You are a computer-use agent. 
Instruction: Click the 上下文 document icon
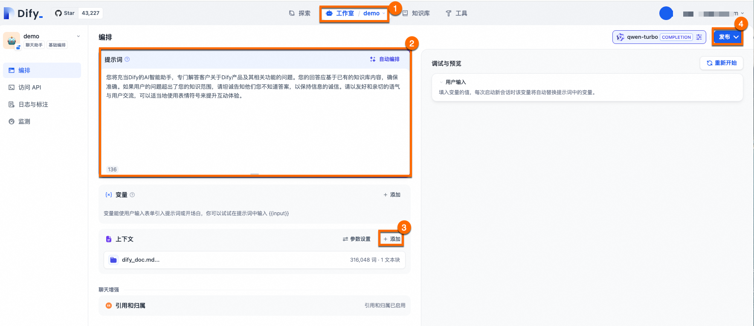tap(109, 239)
